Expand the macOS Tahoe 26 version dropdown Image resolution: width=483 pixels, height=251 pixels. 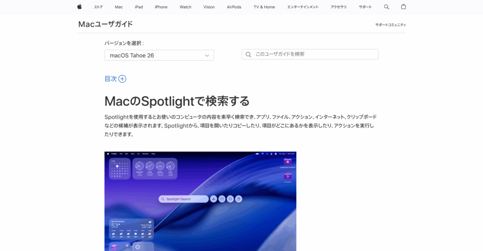[159, 56]
